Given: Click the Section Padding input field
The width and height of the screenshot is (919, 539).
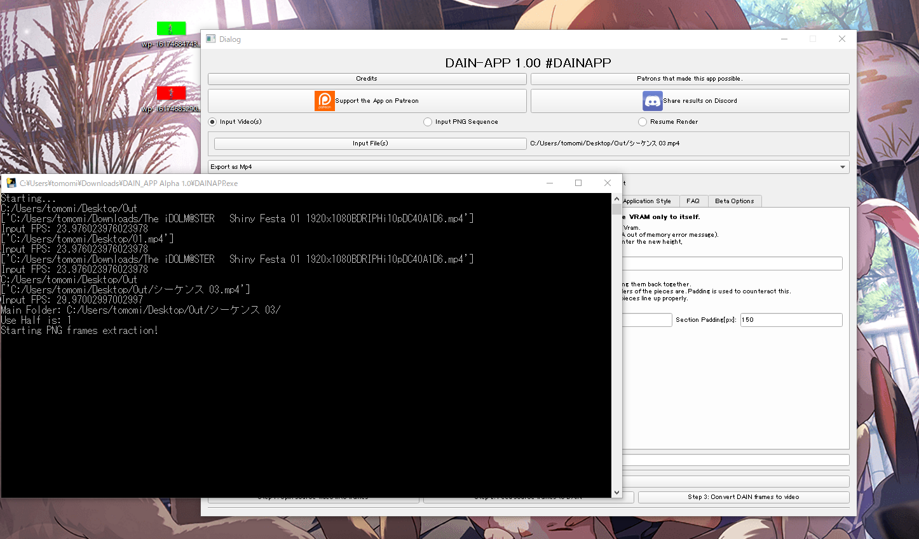Looking at the screenshot, I should tap(791, 320).
